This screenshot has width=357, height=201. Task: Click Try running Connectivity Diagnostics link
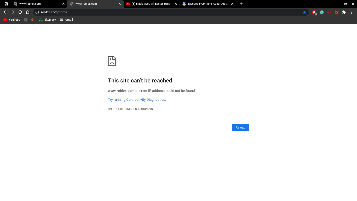(137, 100)
